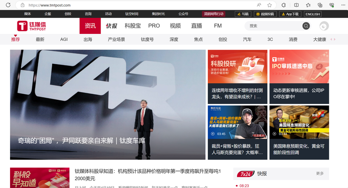Open the IPO审核速递中心 card image
This screenshot has width=348, height=188.
click(x=299, y=66)
